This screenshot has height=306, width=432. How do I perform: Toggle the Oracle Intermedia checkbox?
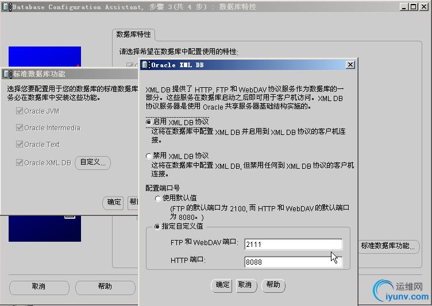pos(20,127)
